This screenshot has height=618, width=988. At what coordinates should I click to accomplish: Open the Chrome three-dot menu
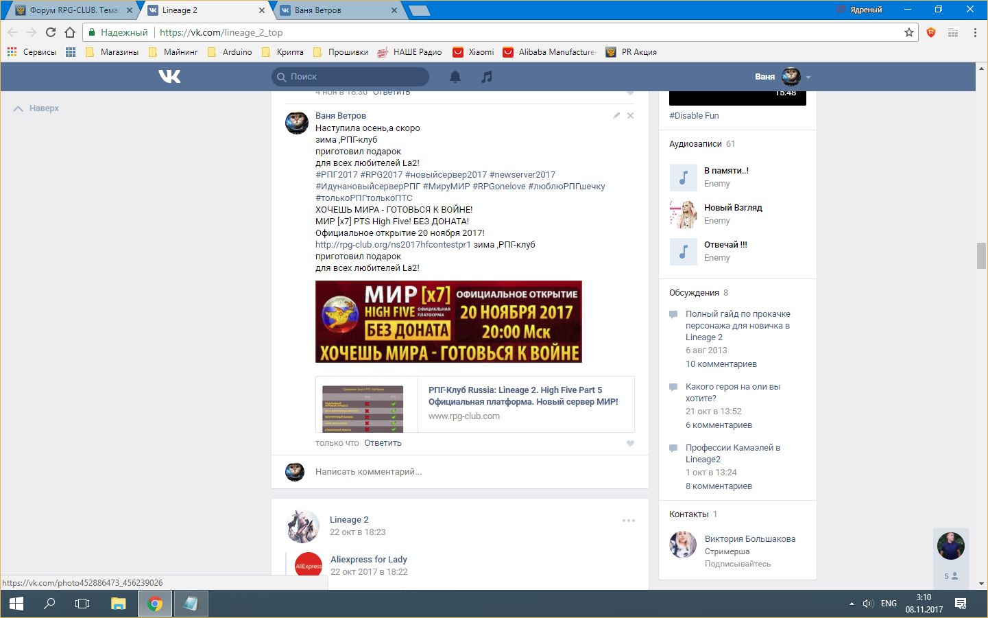[x=975, y=32]
